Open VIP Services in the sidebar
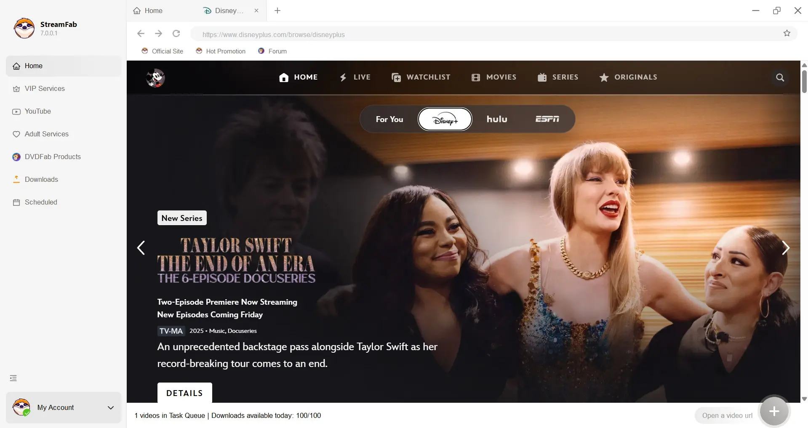The width and height of the screenshot is (808, 428). click(x=64, y=89)
